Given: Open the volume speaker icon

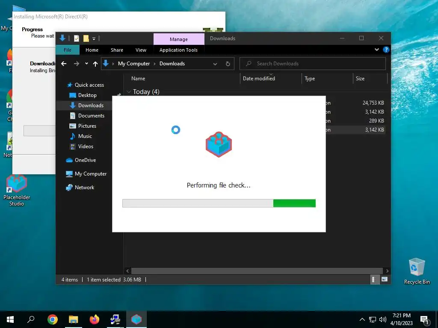Looking at the screenshot, I should tap(383, 319).
